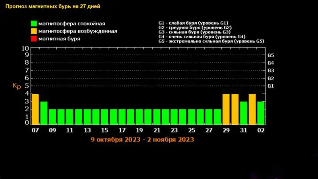
Task: Click the orange excited magnetosphere legend swatch
Action: (34, 31)
